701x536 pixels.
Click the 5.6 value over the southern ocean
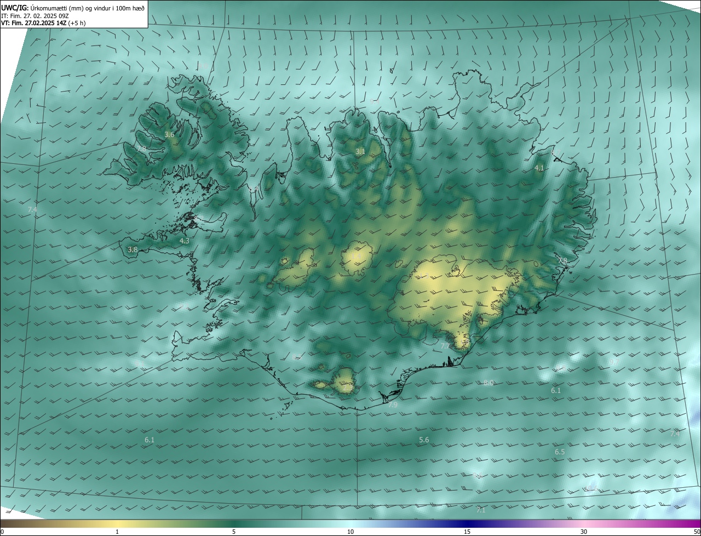pyautogui.click(x=424, y=440)
